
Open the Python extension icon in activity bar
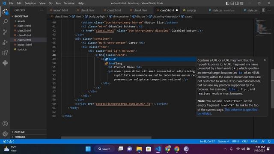pos(5,63)
